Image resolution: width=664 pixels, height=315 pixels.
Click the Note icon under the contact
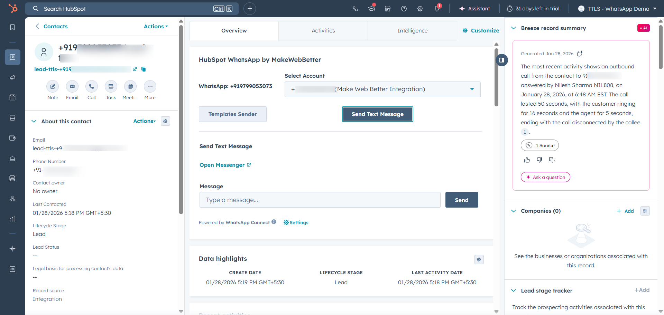(x=53, y=86)
